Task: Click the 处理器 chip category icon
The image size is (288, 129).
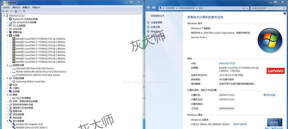Action: coord(10,35)
